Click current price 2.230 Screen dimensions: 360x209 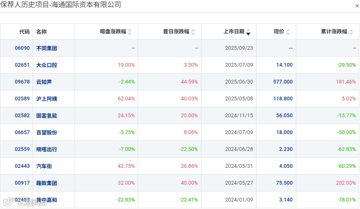[x=286, y=149]
